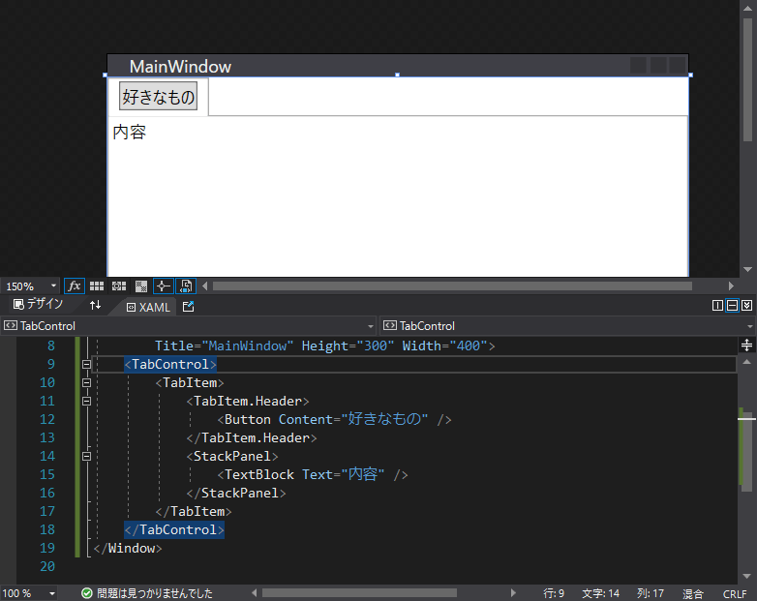
Task: Click designer horizontal scroll right arrow
Action: click(x=731, y=286)
